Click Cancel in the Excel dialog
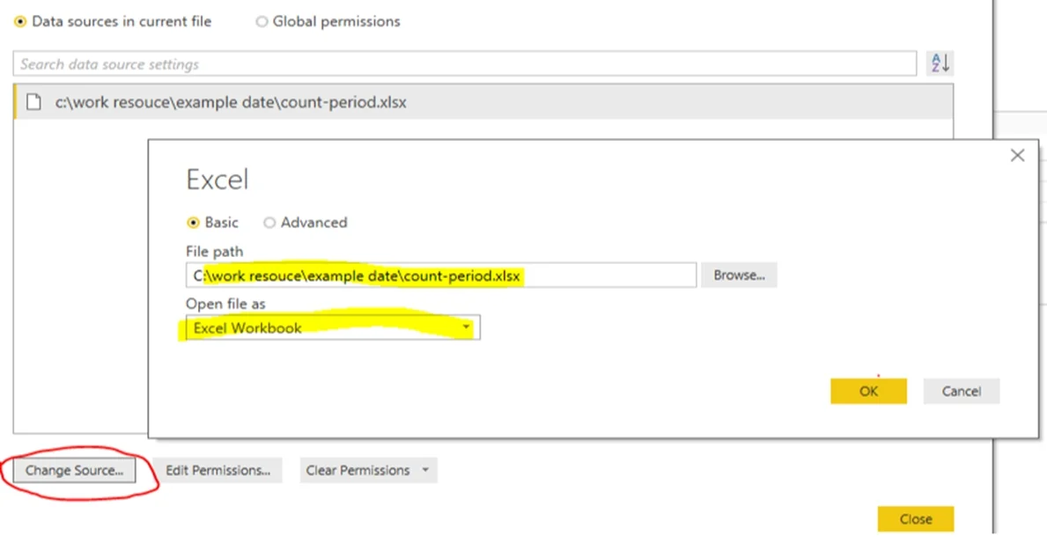Screen dimensions: 1047x558 pos(961,391)
